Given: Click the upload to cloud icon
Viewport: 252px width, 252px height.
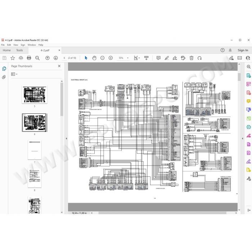Looking at the screenshot, I should click(x=21, y=58).
